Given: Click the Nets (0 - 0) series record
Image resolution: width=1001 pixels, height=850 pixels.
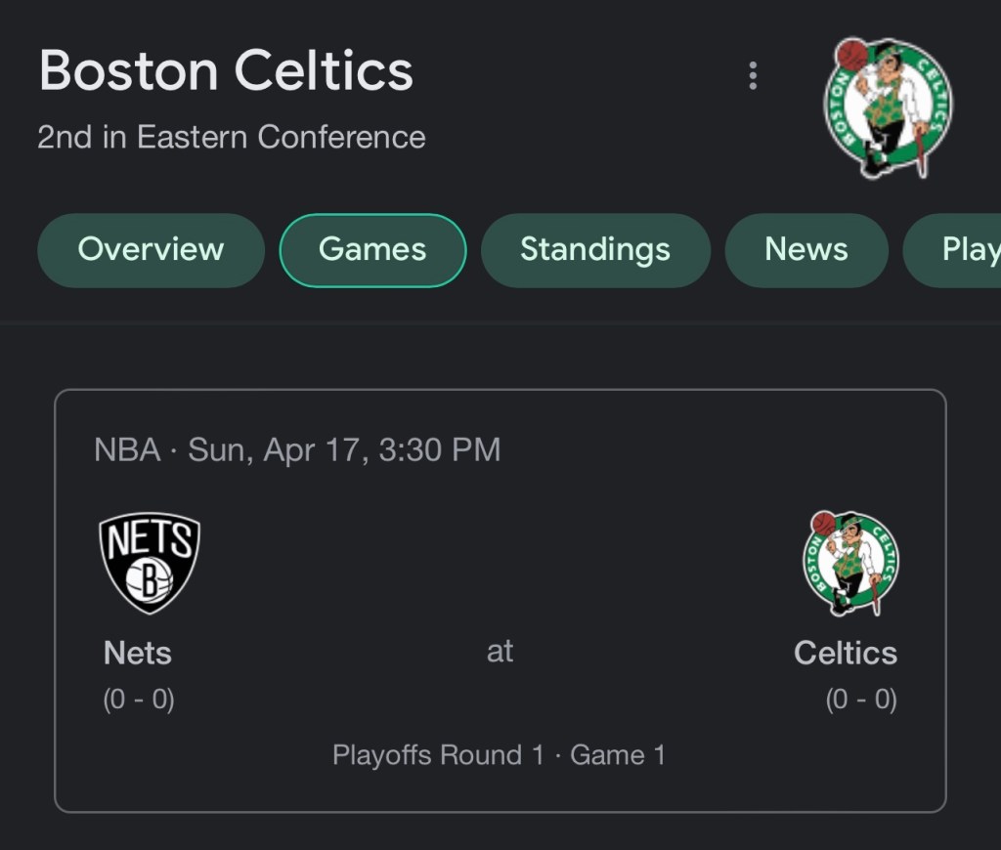Looking at the screenshot, I should pyautogui.click(x=139, y=700).
